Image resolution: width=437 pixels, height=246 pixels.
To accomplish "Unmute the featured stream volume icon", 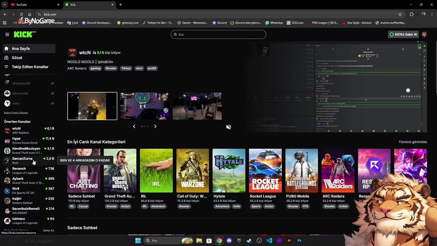I will tap(229, 127).
